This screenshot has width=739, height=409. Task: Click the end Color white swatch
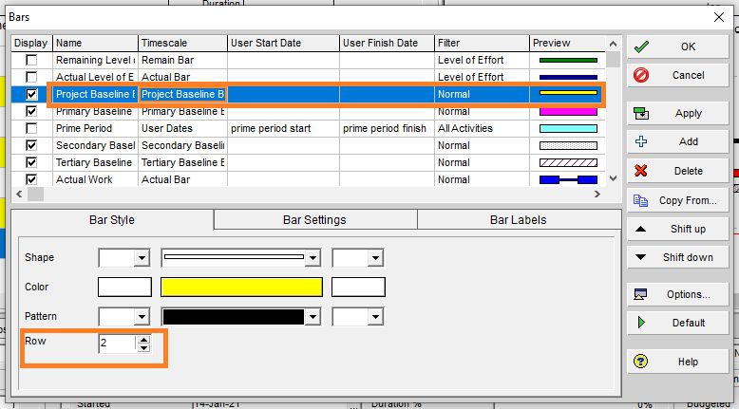358,288
